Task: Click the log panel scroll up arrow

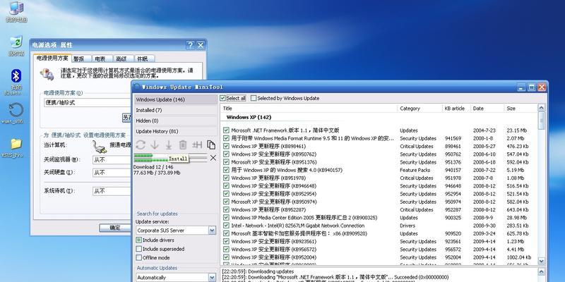Action: pos(542,272)
